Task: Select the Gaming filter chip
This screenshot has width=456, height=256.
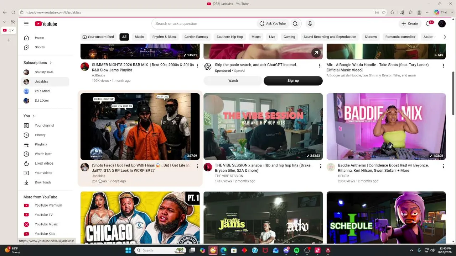Action: tap(289, 37)
